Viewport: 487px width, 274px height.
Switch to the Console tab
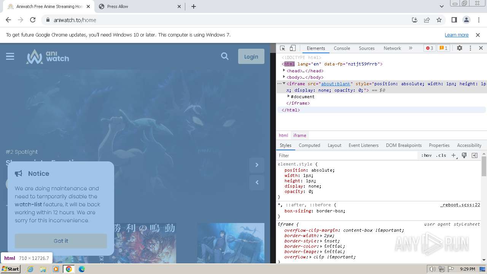pyautogui.click(x=342, y=48)
